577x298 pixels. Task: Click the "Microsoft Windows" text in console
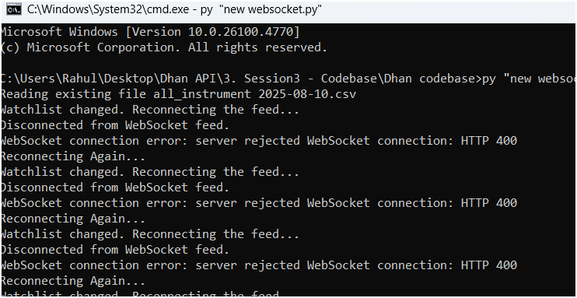pyautogui.click(x=59, y=32)
